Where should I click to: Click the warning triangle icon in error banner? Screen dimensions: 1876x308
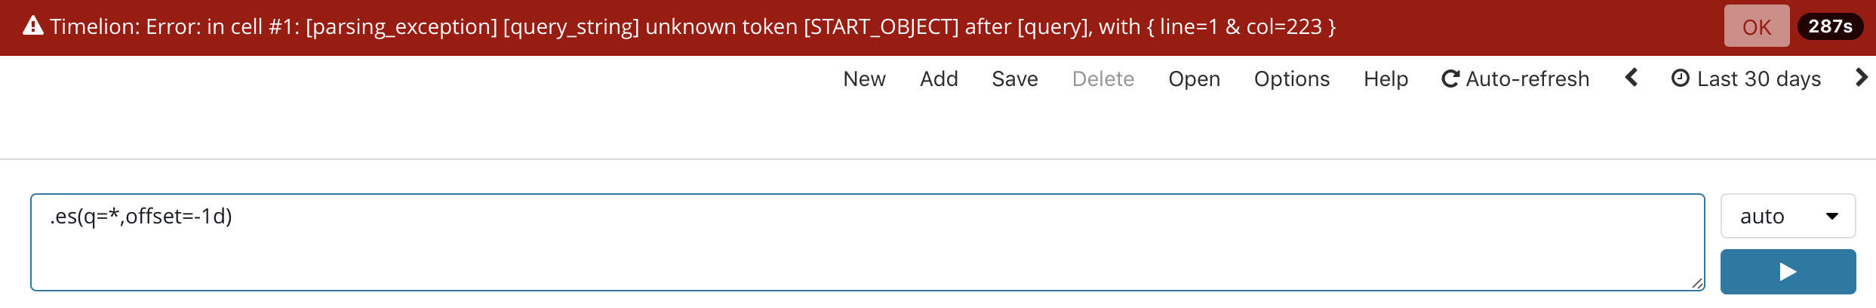tap(33, 26)
